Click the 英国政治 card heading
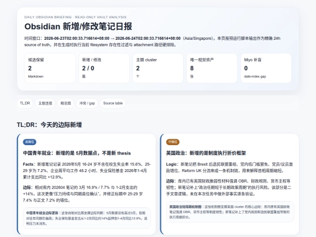 [206, 153]
